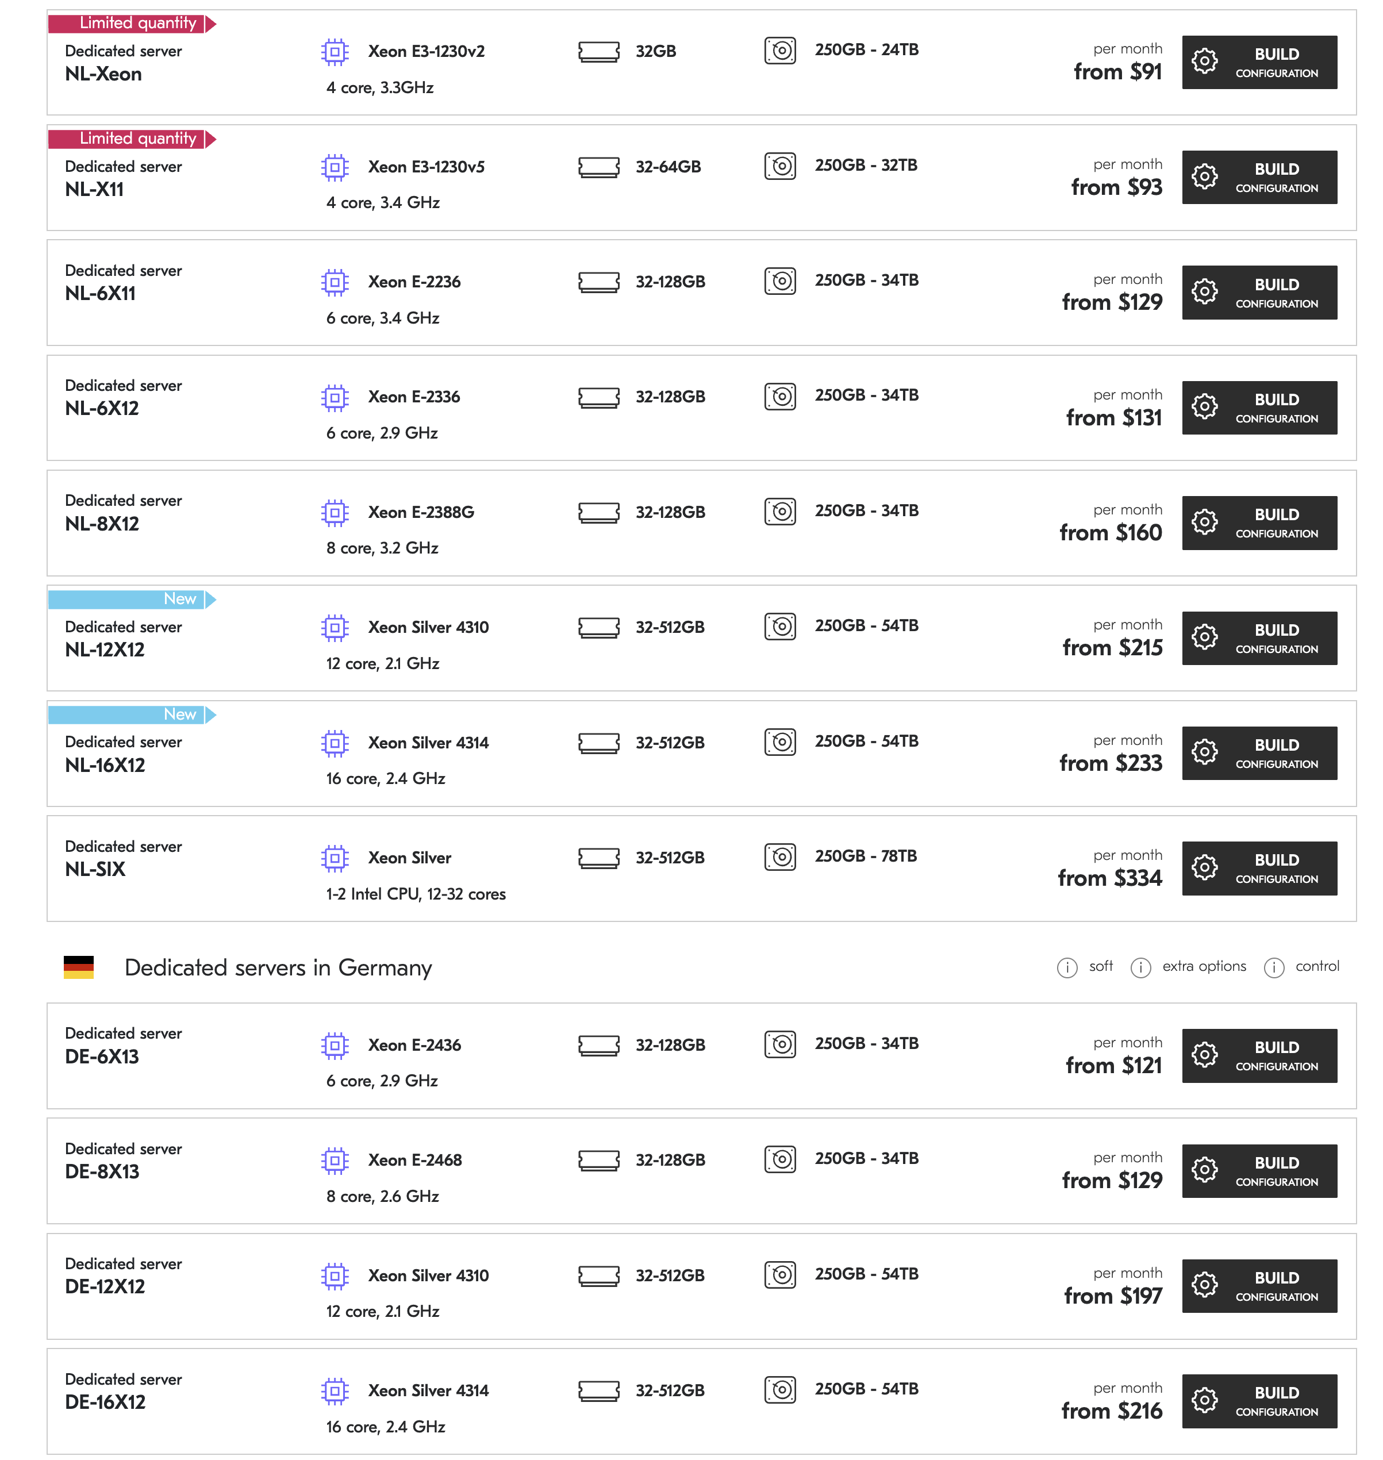This screenshot has height=1460, width=1383.
Task: Click the disk icon for NL-8X12
Action: pos(780,512)
